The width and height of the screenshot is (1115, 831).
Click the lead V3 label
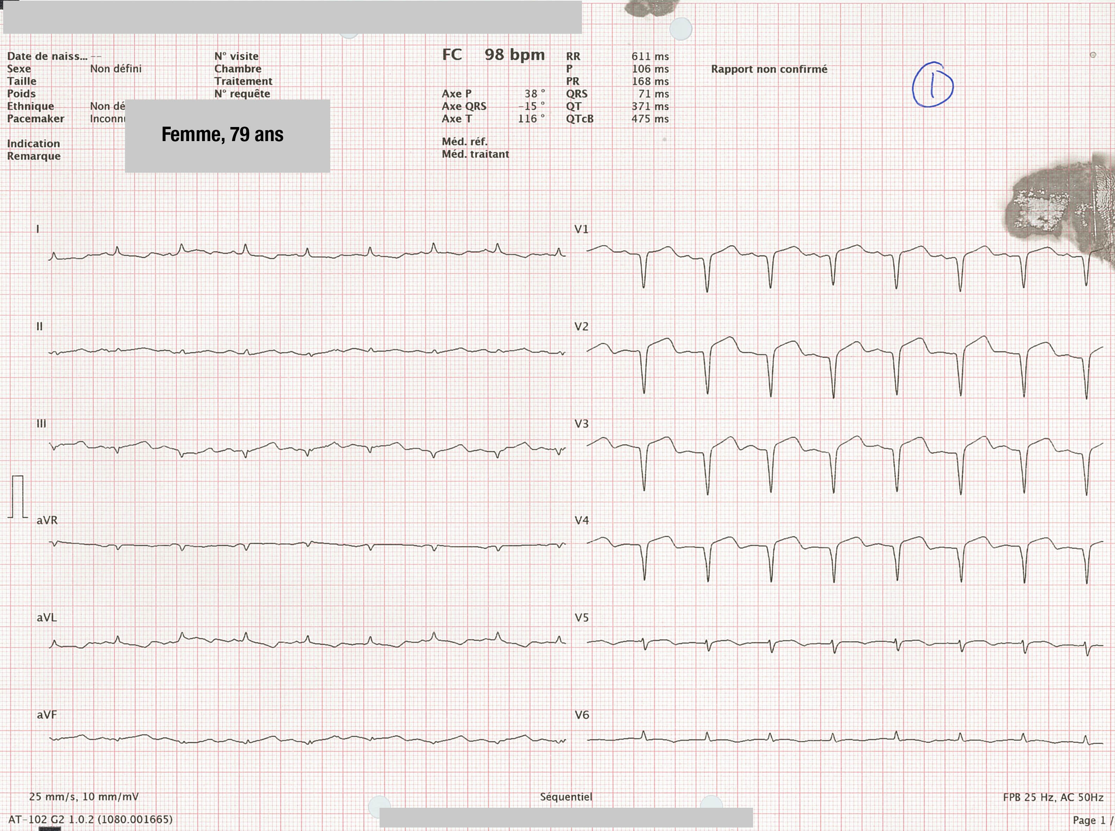[581, 424]
